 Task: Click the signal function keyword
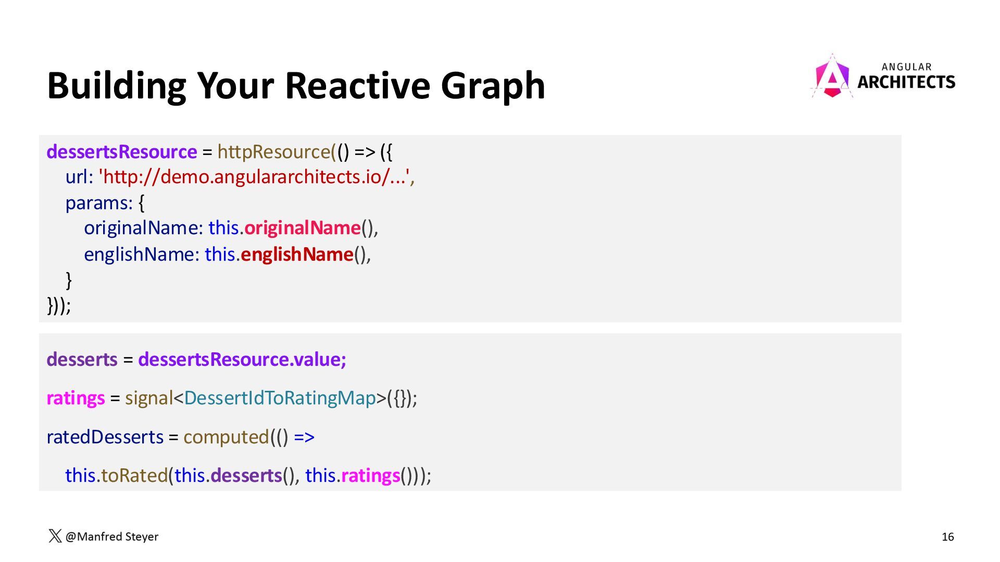tap(149, 398)
